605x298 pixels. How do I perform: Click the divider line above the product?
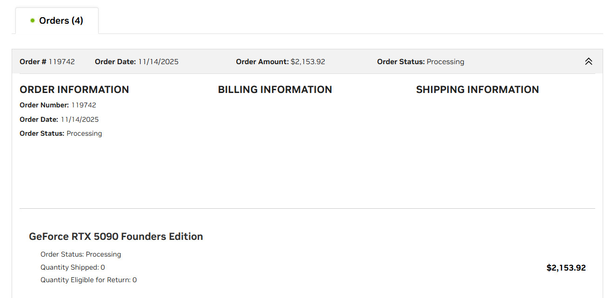point(307,208)
